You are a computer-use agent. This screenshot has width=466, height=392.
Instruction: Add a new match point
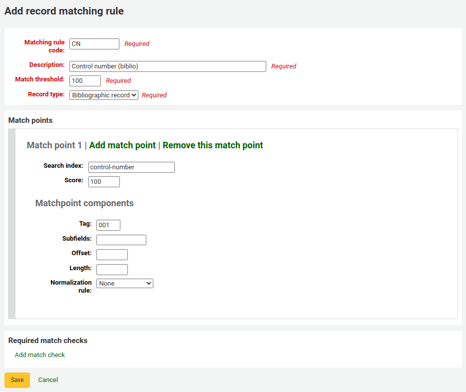122,145
